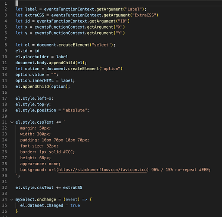Click "el.style.top=y" on line 18

(x=32, y=104)
